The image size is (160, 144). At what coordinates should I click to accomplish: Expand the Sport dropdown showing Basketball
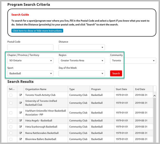tap(30, 73)
